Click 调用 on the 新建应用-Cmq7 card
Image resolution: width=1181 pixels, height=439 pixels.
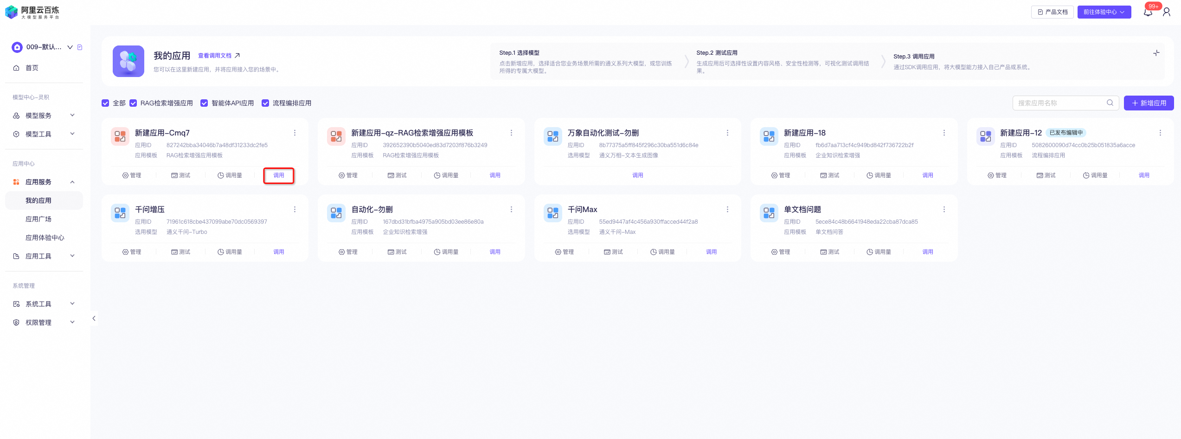tap(279, 175)
